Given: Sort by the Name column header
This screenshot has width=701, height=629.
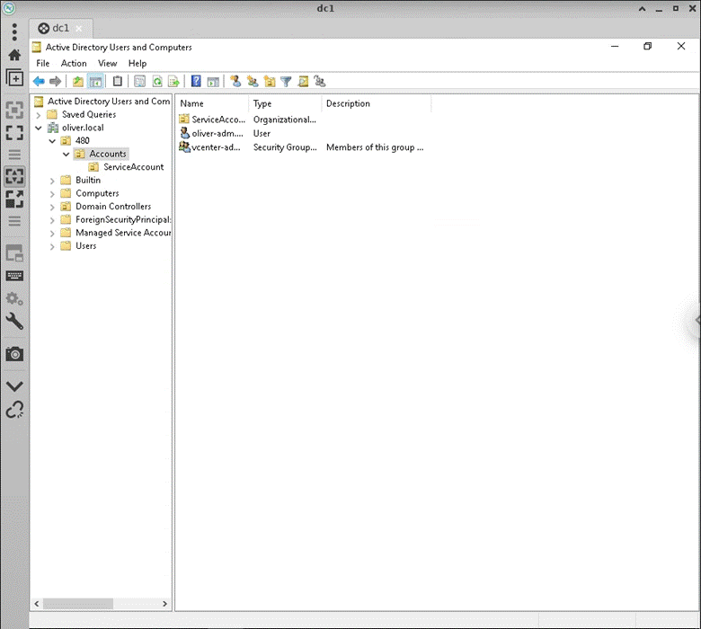Looking at the screenshot, I should pyautogui.click(x=212, y=103).
